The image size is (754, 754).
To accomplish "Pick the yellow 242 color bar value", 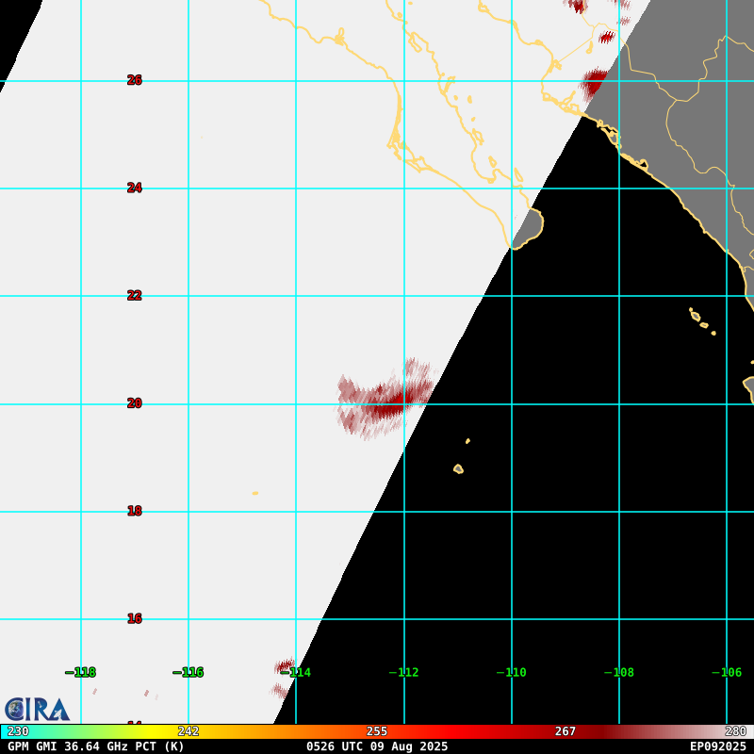I will click(x=188, y=731).
